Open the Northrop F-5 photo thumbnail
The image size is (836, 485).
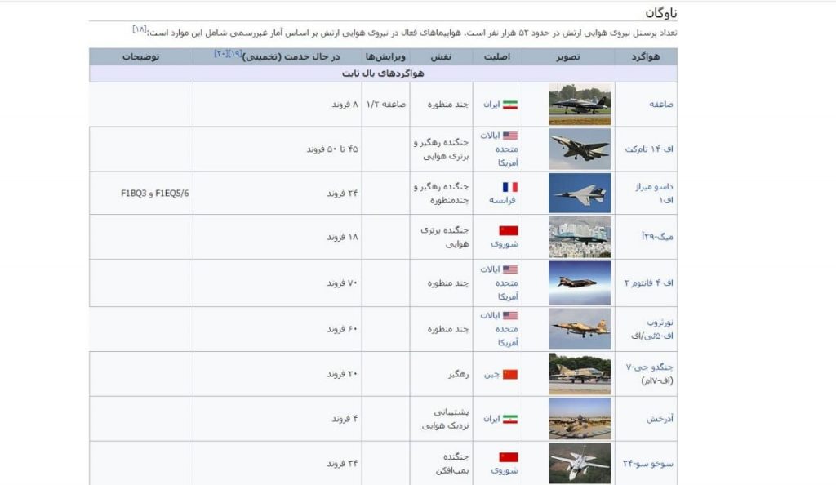click(x=580, y=329)
